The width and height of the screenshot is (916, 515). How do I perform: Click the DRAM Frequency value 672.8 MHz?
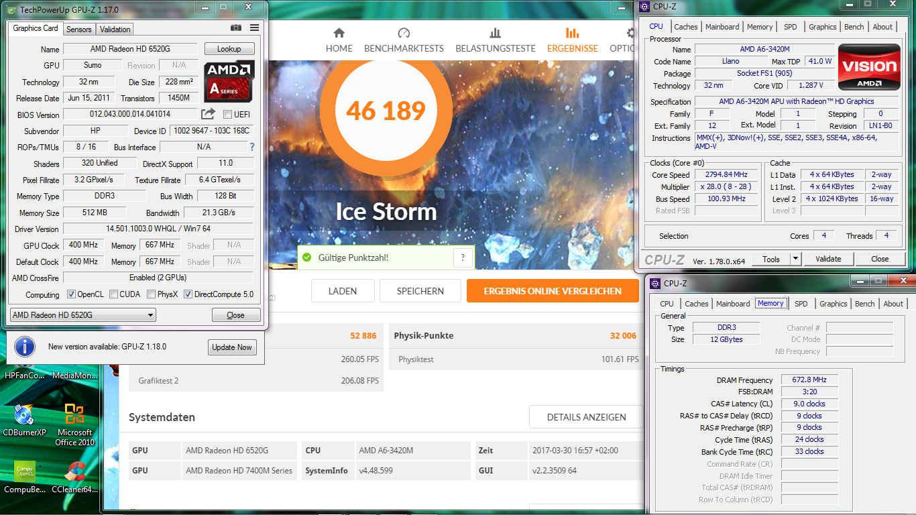tap(809, 380)
